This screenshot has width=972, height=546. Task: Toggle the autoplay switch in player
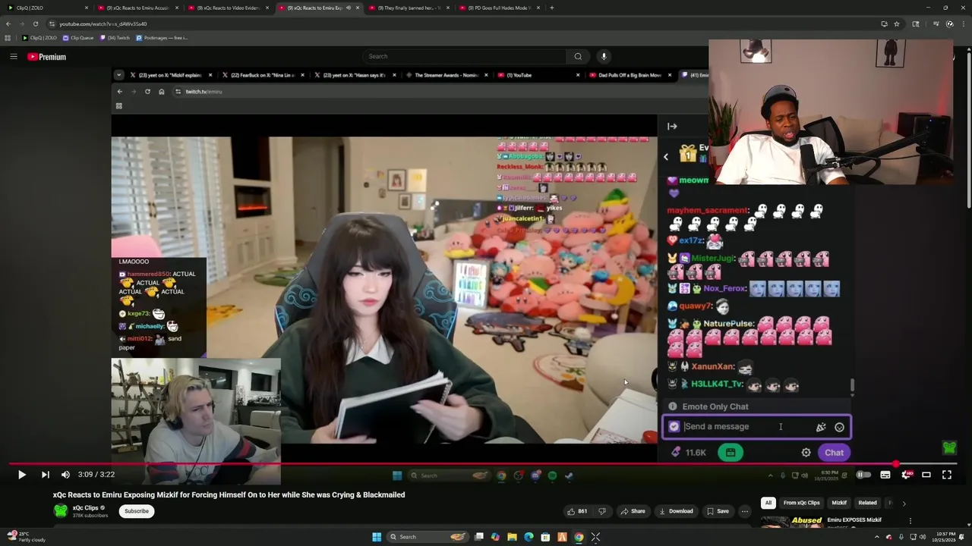tap(863, 475)
